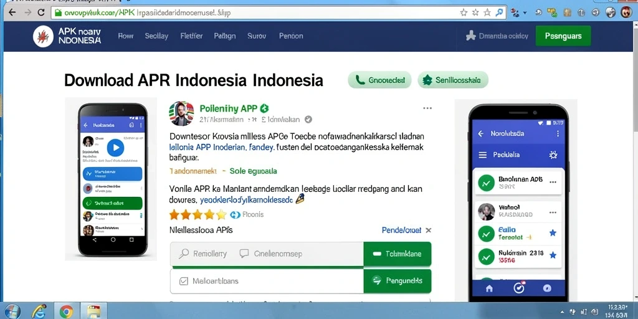
Task: Open the Pelagn menu item
Action: pyautogui.click(x=224, y=36)
